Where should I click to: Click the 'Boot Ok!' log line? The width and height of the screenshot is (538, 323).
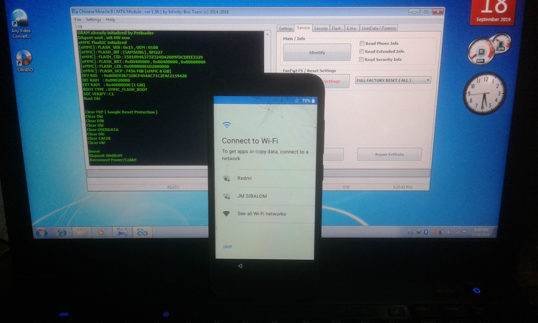(x=92, y=98)
